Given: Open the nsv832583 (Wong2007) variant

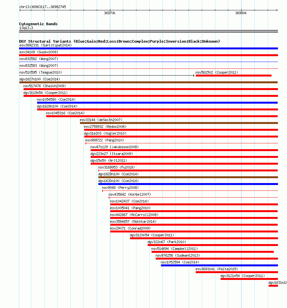Looking at the screenshot, I should coord(39,66).
